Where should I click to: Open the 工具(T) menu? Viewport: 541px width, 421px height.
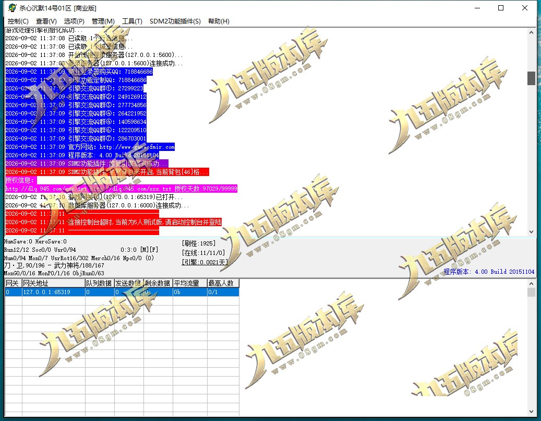[132, 21]
